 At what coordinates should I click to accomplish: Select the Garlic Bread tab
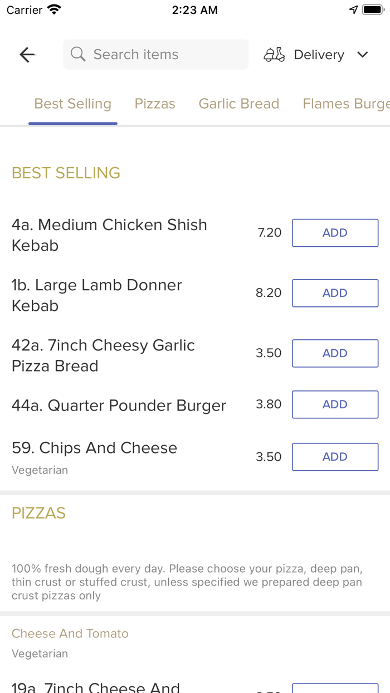pos(238,104)
